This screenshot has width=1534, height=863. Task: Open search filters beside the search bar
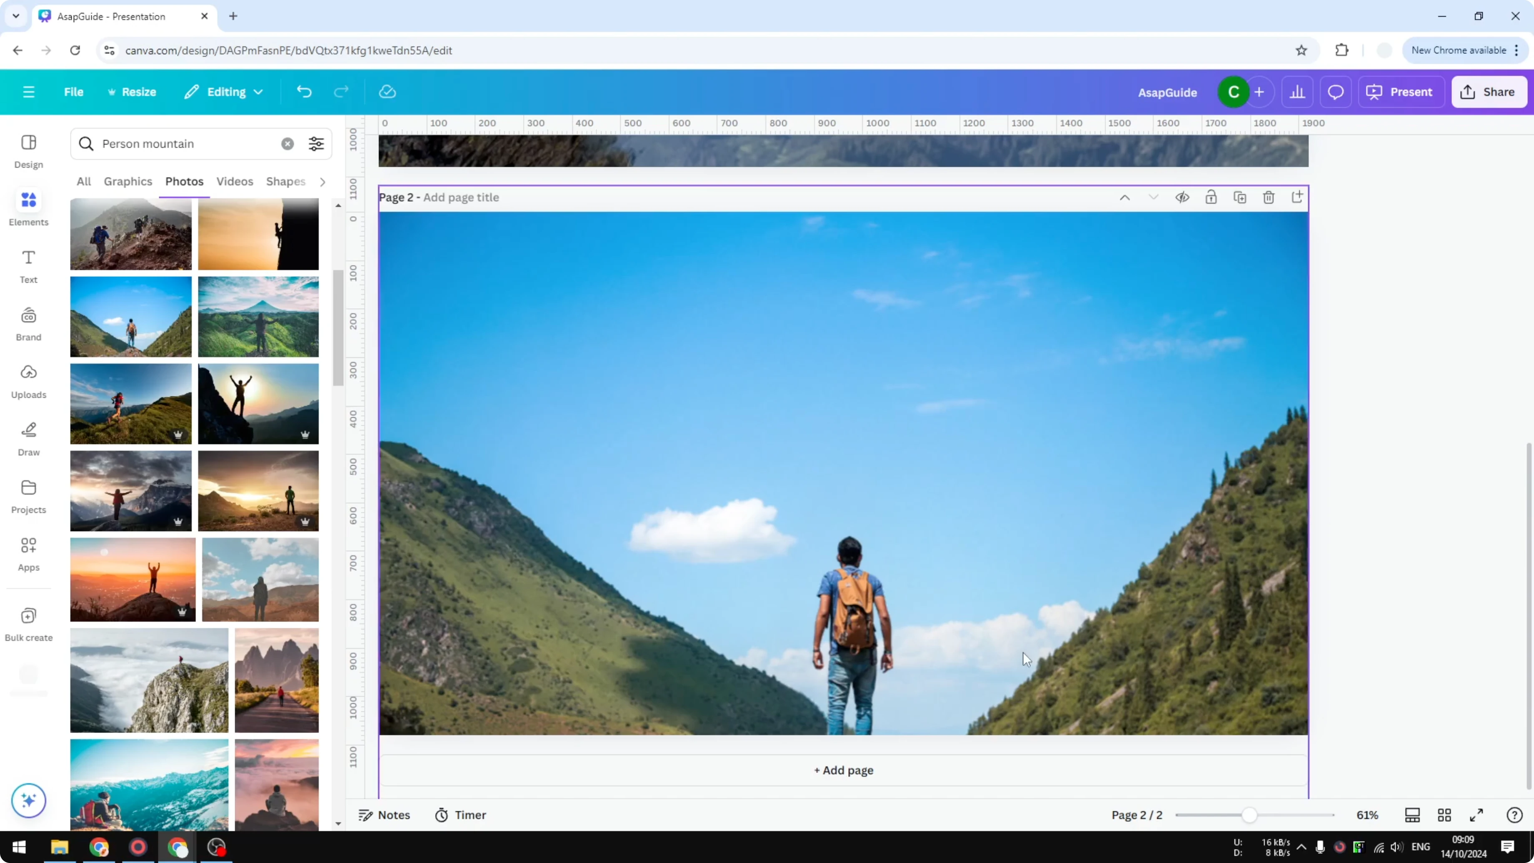316,143
